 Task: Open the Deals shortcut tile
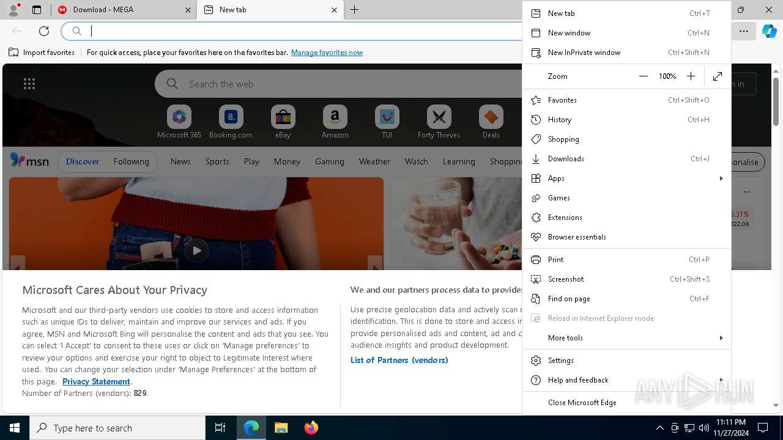point(491,122)
